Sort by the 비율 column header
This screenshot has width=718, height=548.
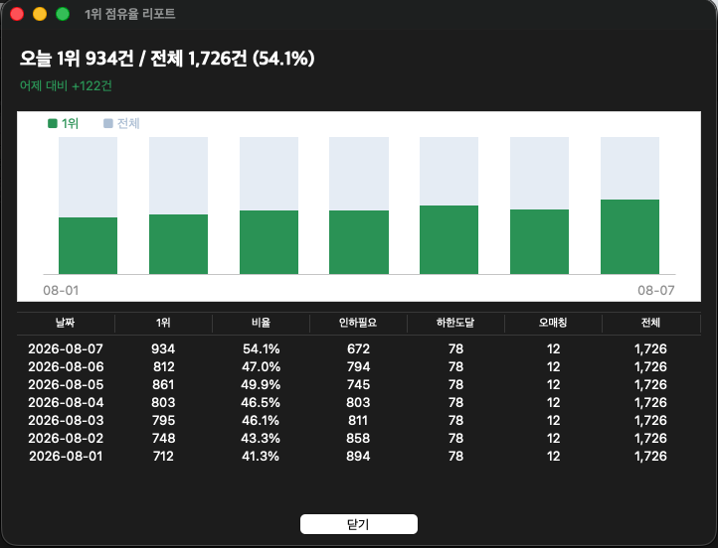(261, 323)
